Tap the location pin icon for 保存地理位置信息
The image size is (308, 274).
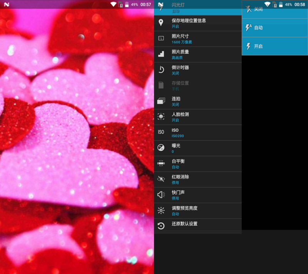coord(161,23)
